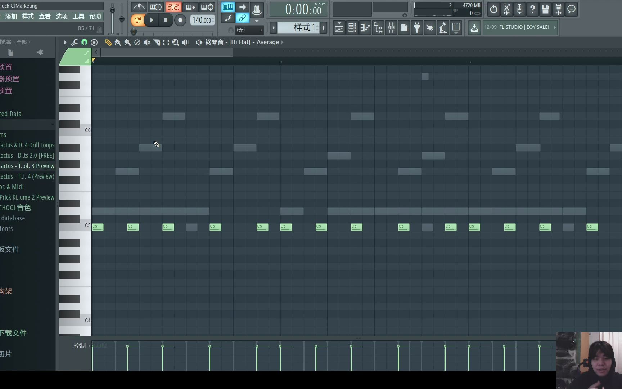
Task: Select the Zoom magnifier tool
Action: coord(176,42)
